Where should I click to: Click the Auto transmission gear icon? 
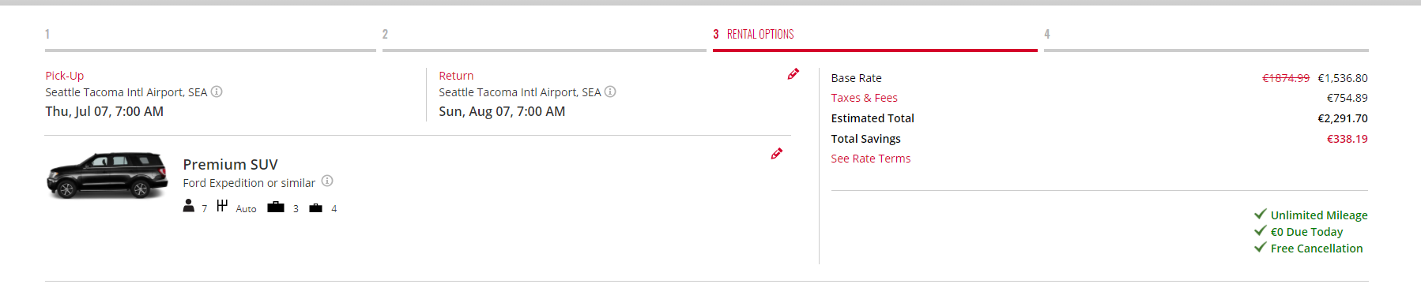[x=222, y=206]
